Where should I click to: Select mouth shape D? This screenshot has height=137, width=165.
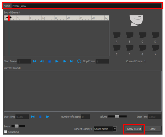(x=155, y=35)
